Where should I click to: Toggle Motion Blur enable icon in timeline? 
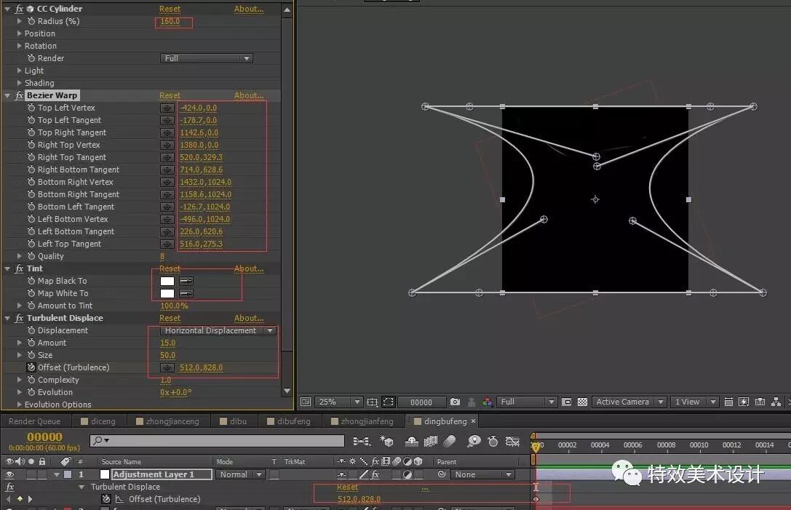pos(450,442)
